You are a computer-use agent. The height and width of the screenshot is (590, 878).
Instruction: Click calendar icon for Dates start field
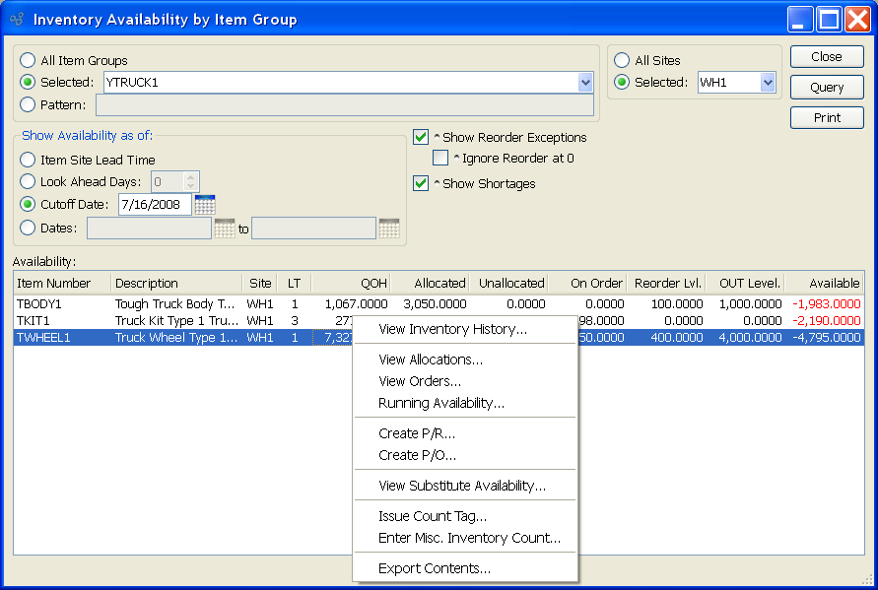225,229
